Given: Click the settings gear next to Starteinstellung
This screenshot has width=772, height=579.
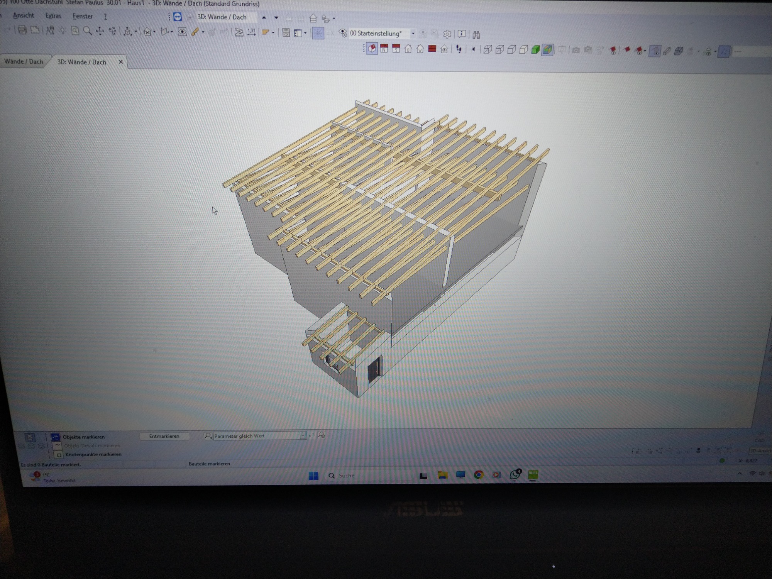Looking at the screenshot, I should 447,34.
